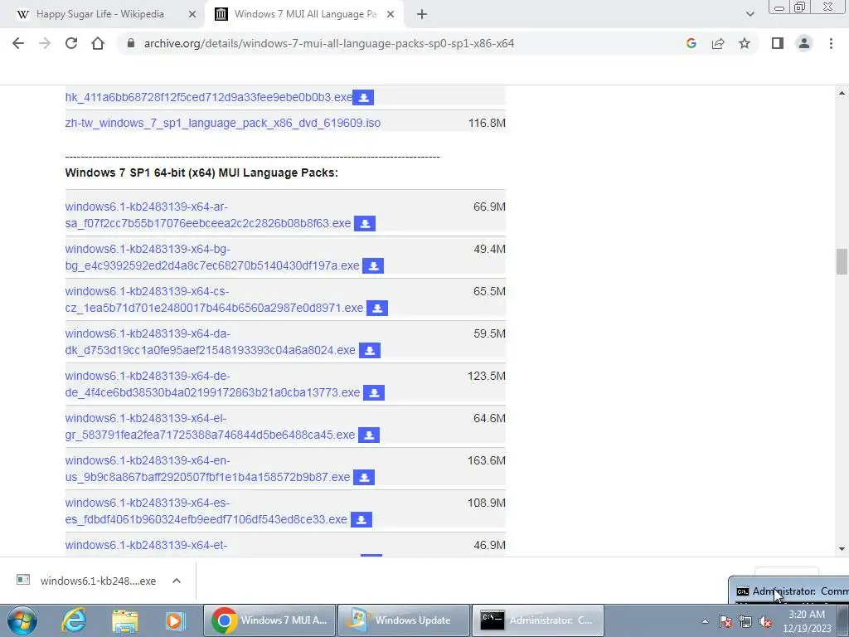Open the x64 ar-sa exe file link

[208, 215]
